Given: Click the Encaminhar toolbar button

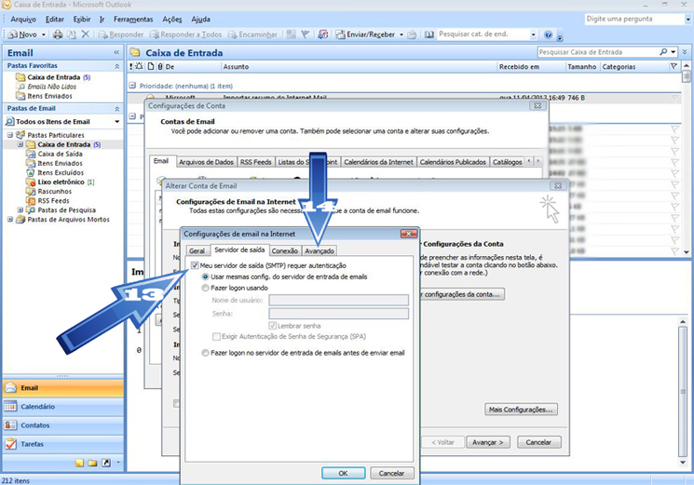Looking at the screenshot, I should [252, 34].
